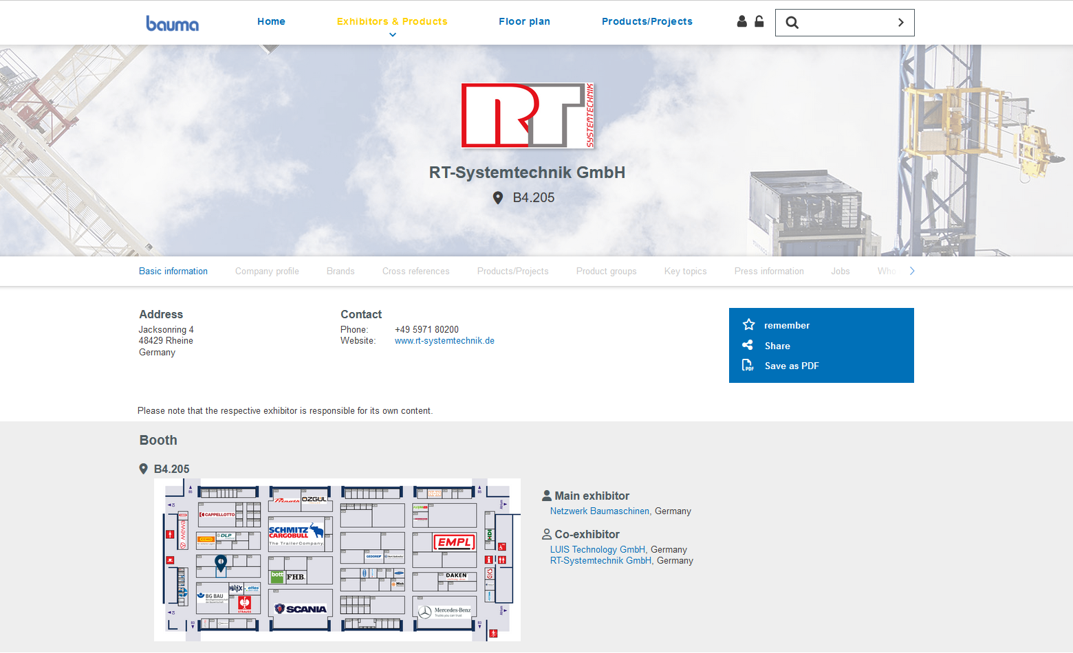Click the FHB logo on the hall map
1073x653 pixels.
[x=295, y=577]
